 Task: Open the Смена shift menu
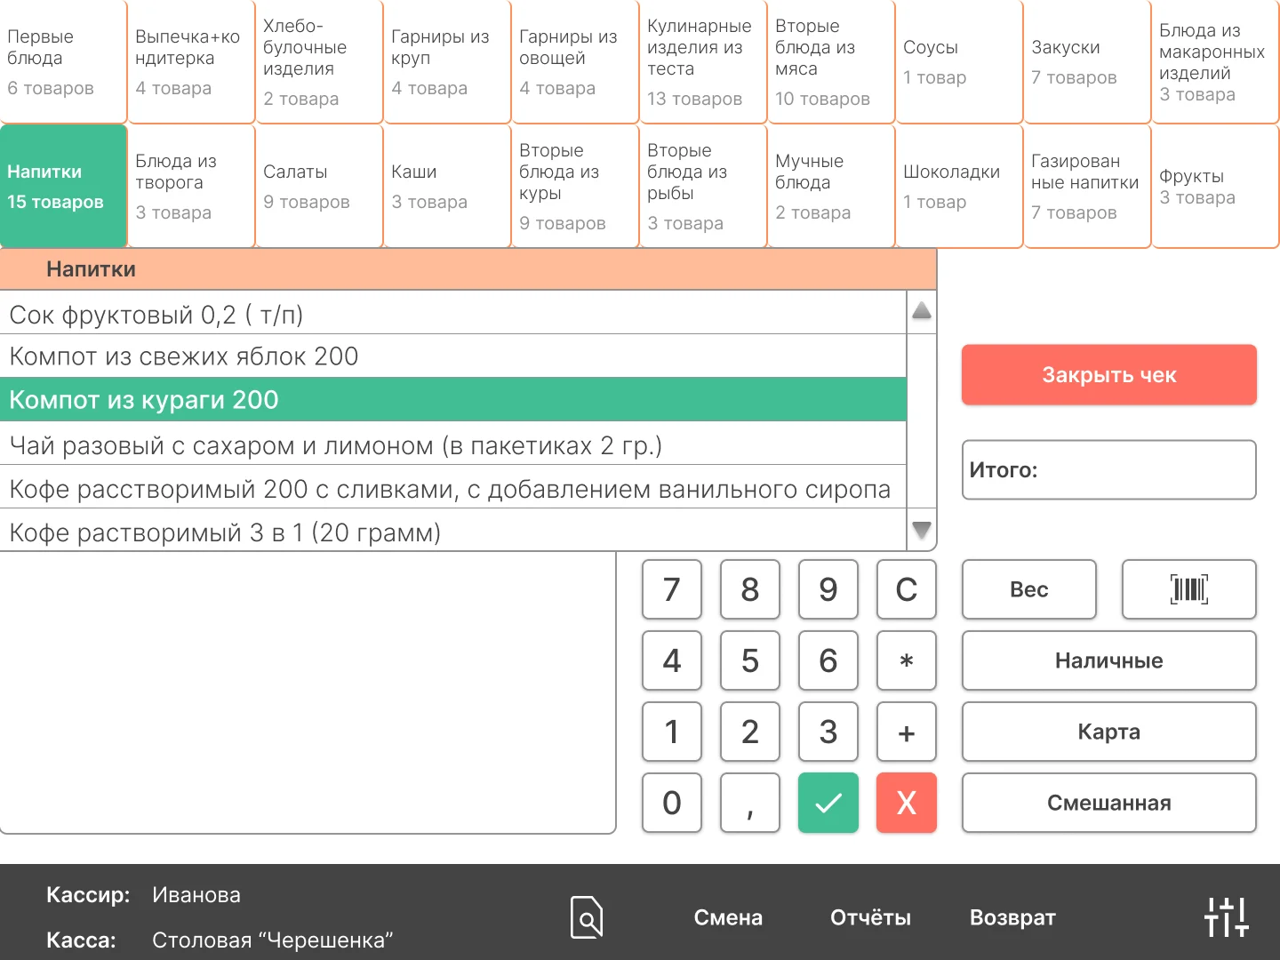pyautogui.click(x=728, y=917)
